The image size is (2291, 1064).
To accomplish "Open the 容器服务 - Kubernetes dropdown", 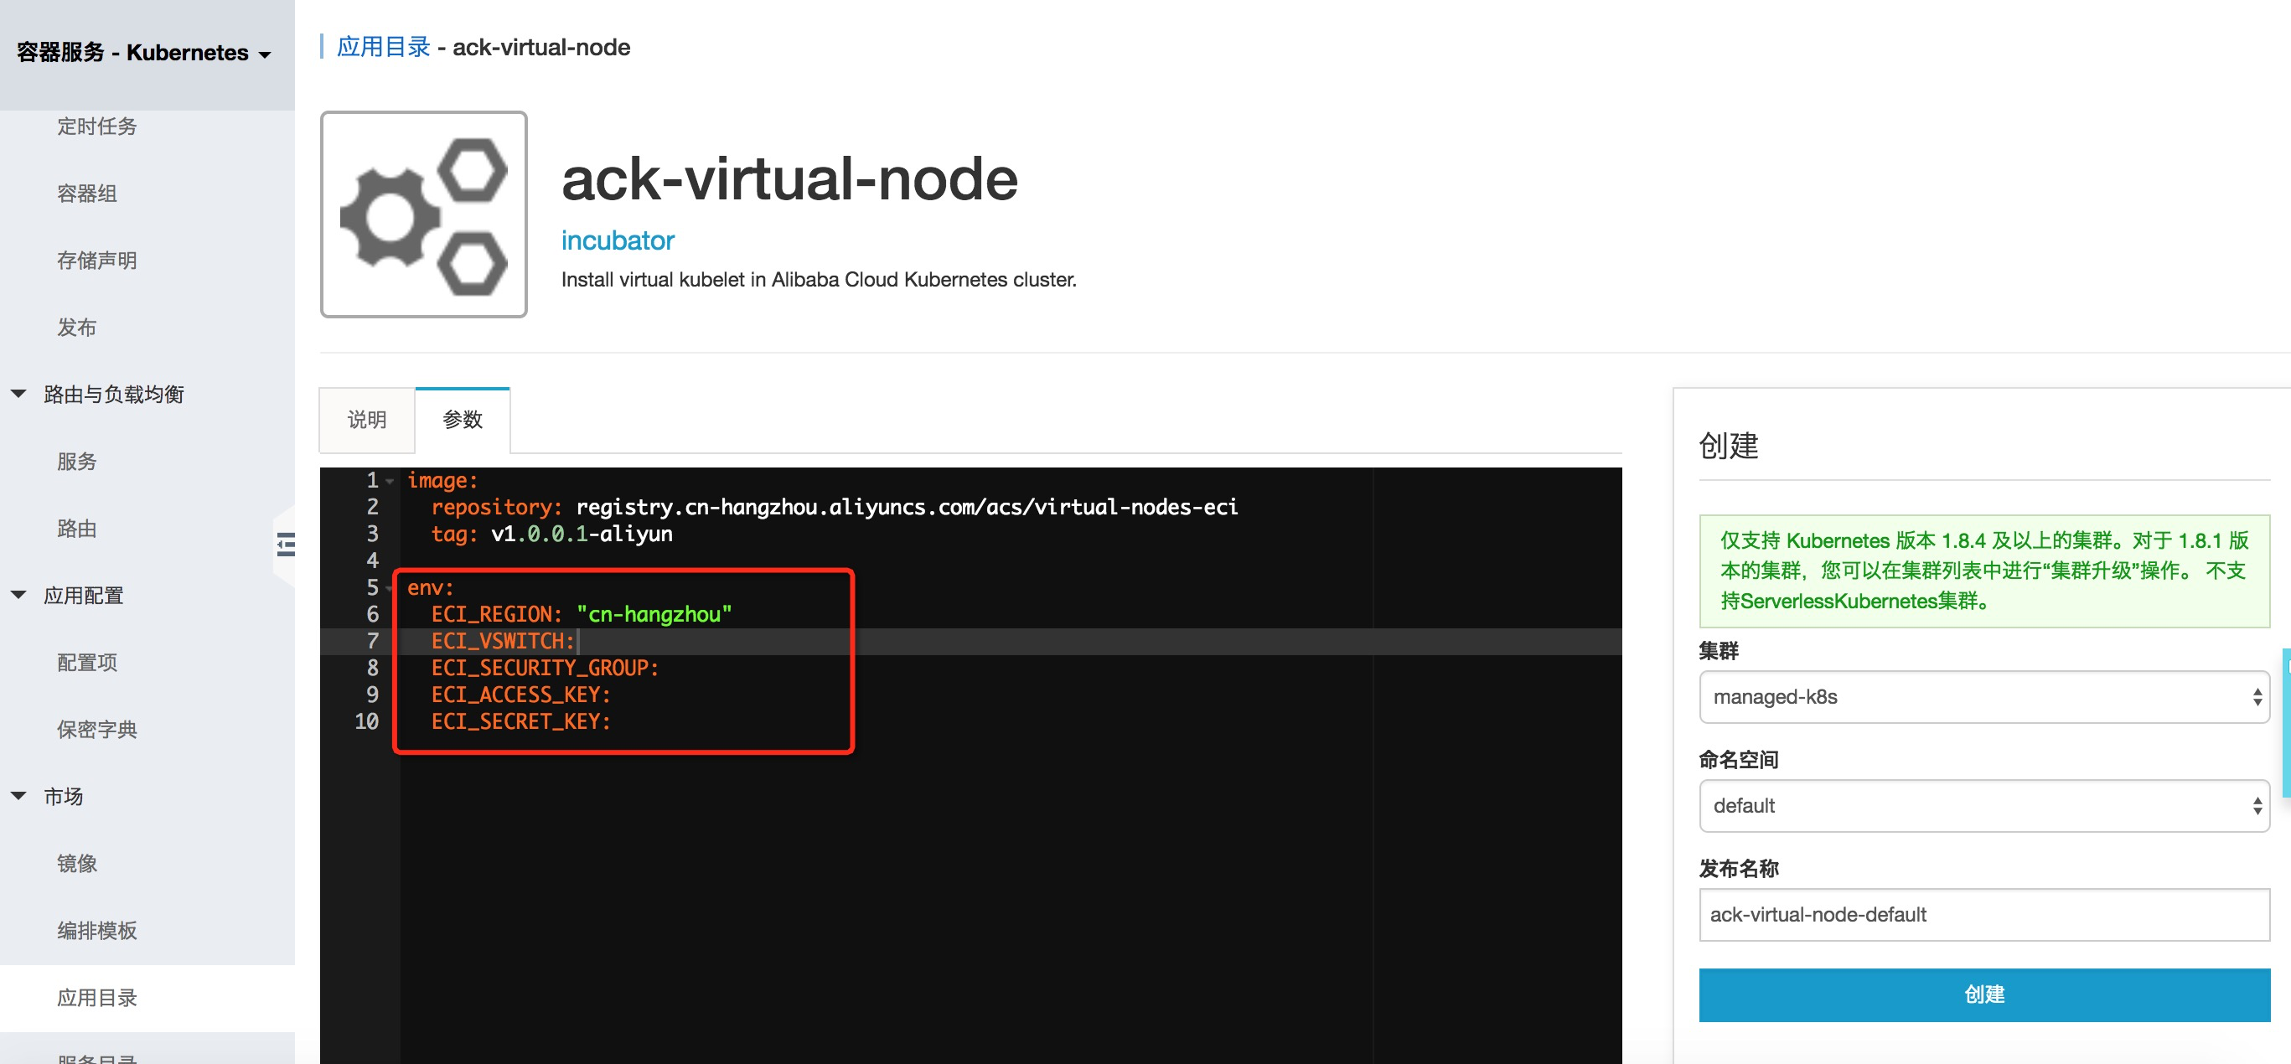I will tap(143, 54).
